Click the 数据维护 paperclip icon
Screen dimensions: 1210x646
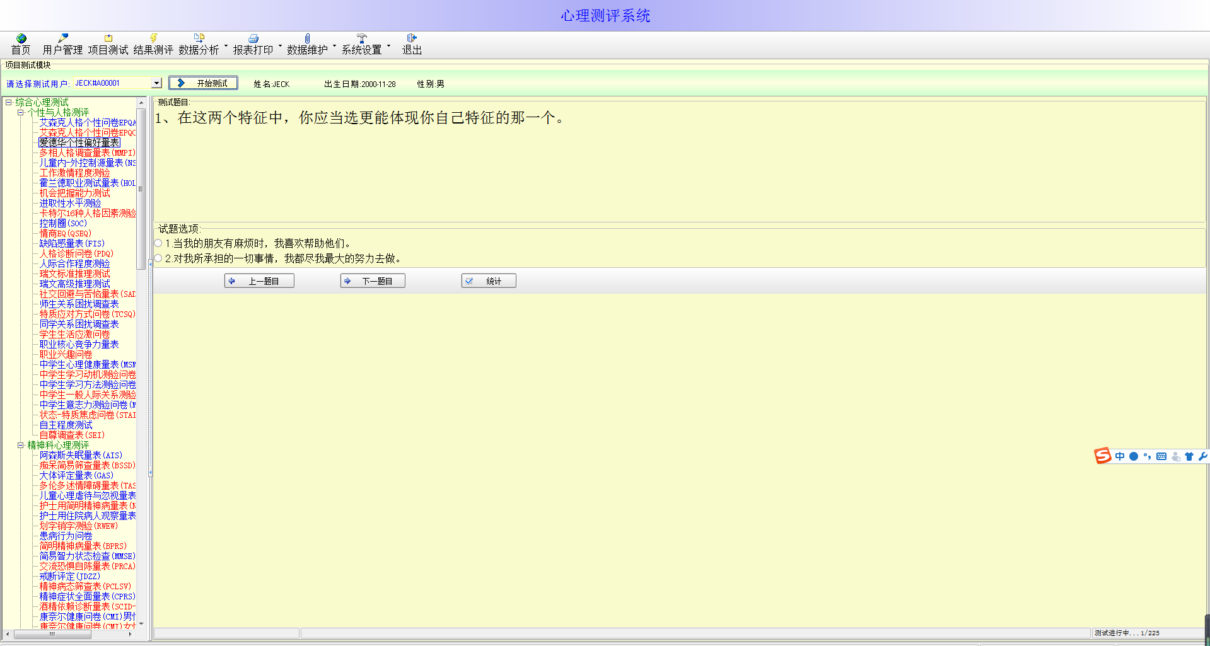point(307,38)
